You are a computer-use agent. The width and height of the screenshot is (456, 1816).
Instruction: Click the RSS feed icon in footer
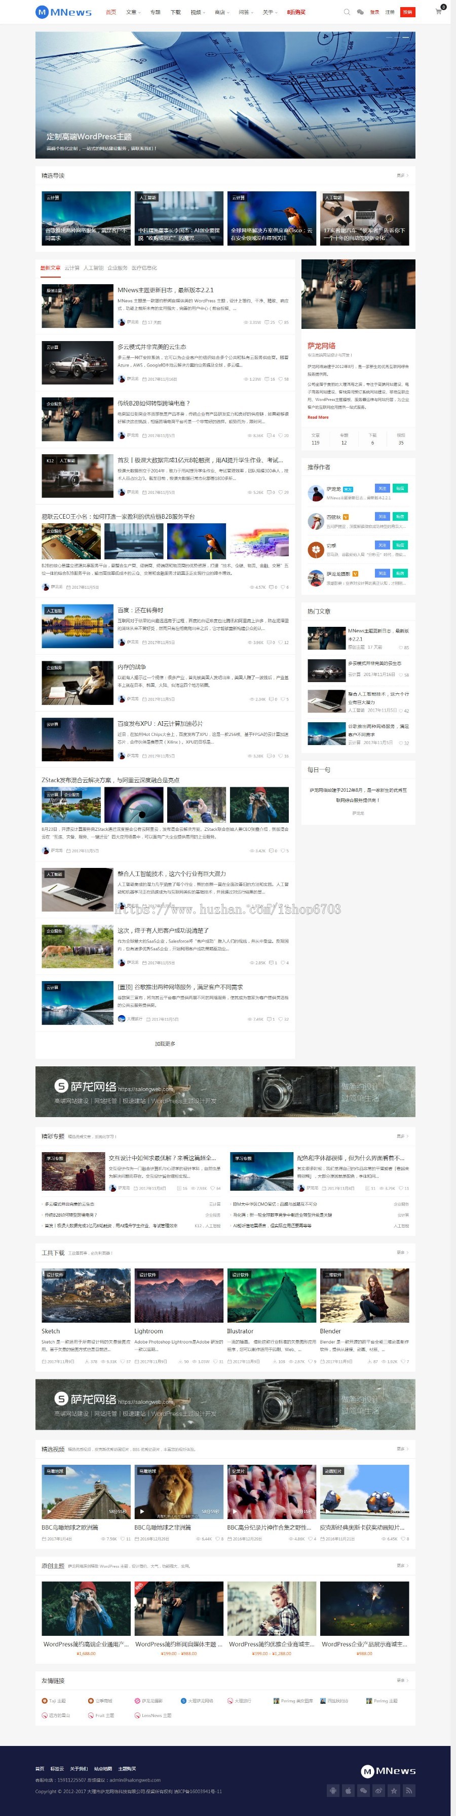[x=409, y=1790]
